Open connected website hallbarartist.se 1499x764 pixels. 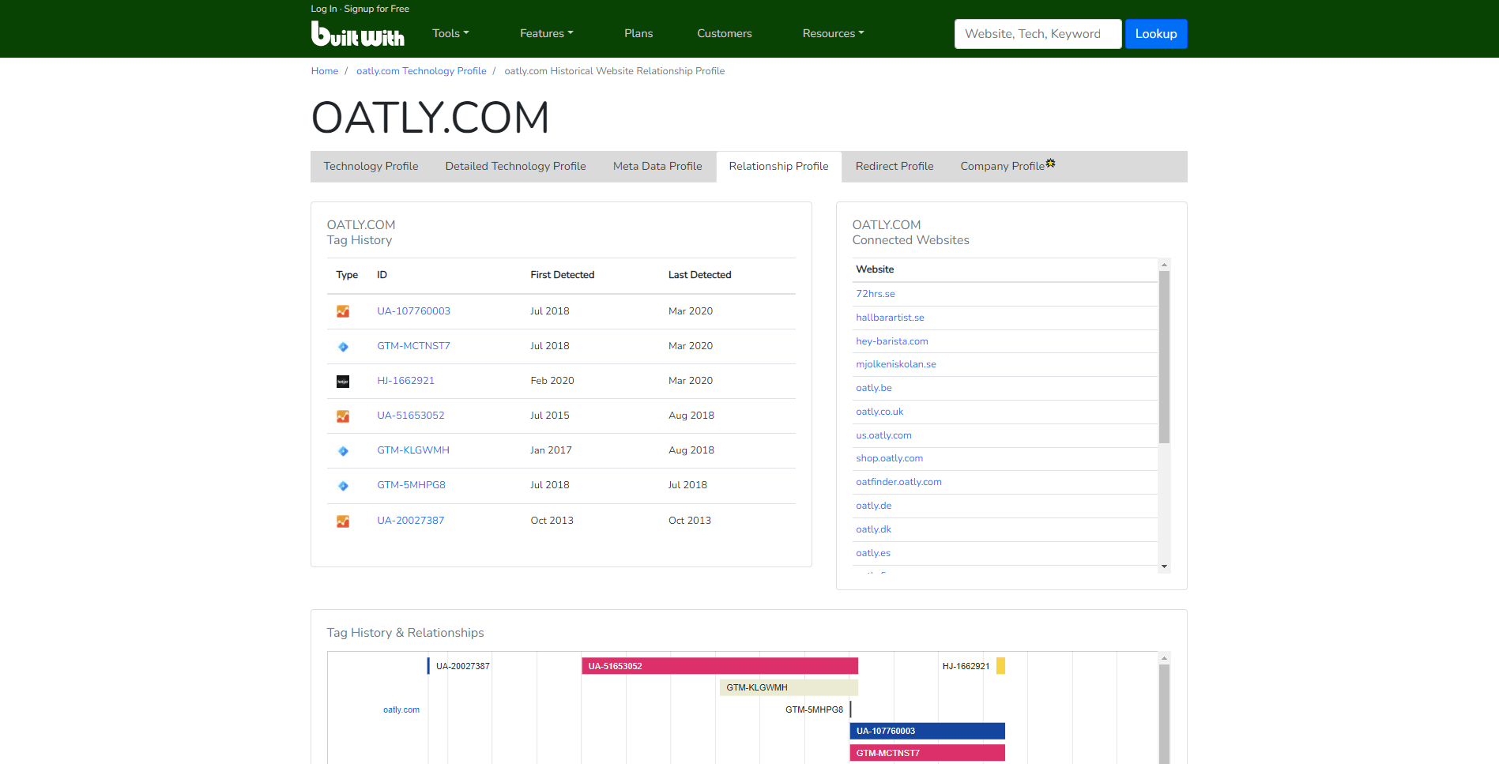[890, 318]
